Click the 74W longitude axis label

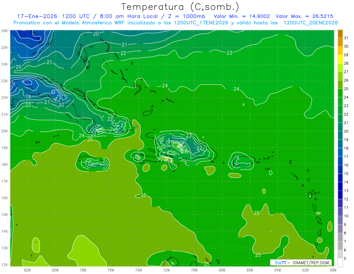click(x=139, y=270)
